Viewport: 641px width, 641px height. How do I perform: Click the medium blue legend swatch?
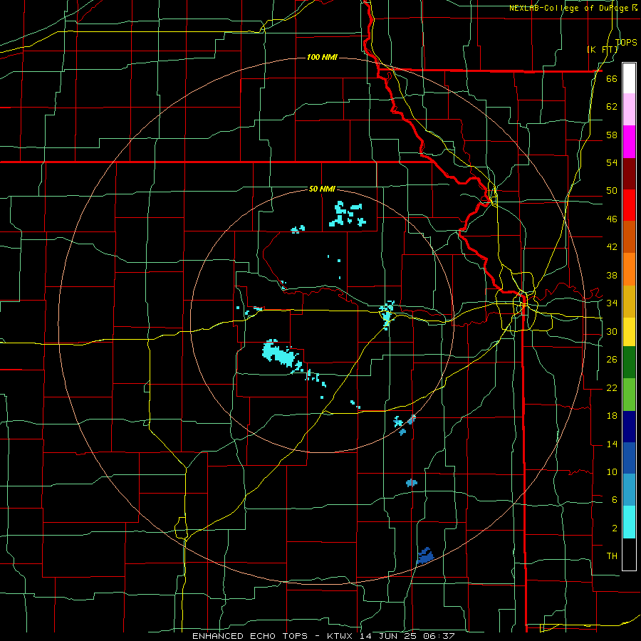click(629, 458)
